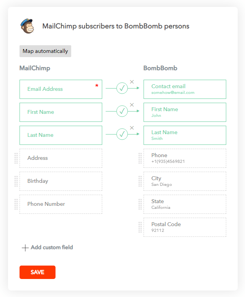Remove the Email Address mapping with X
Viewport: 245px width, 297px height.
click(x=132, y=82)
